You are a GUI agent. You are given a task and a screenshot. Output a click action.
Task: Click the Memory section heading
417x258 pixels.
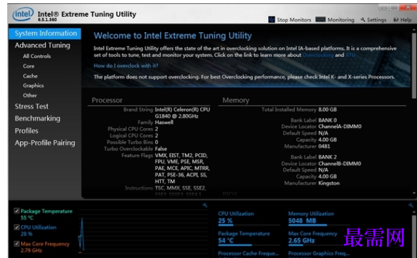click(236, 100)
